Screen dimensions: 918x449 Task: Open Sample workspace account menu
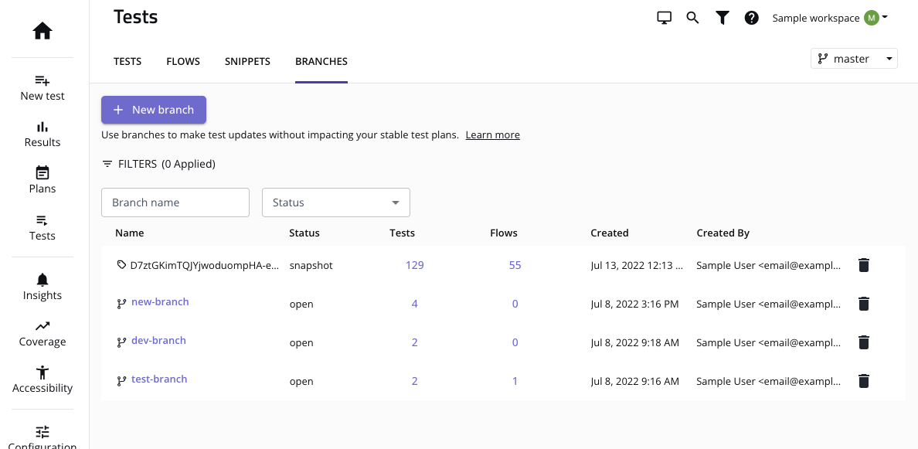coord(829,18)
